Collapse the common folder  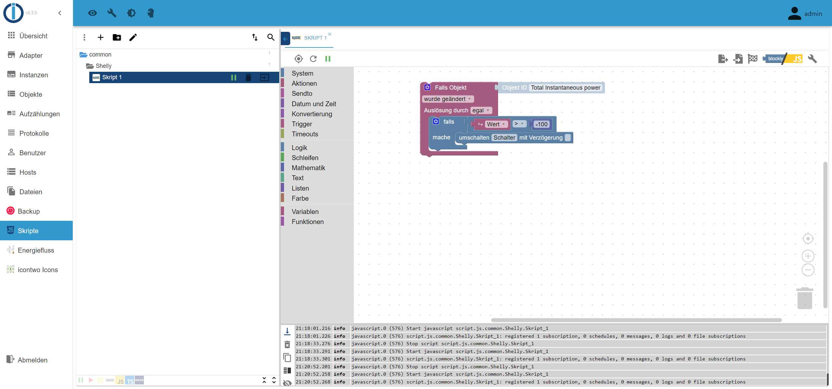point(83,55)
